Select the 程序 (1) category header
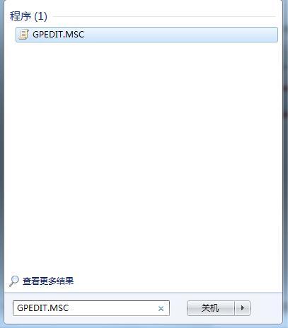Image resolution: width=288 pixels, height=328 pixels. pos(28,16)
